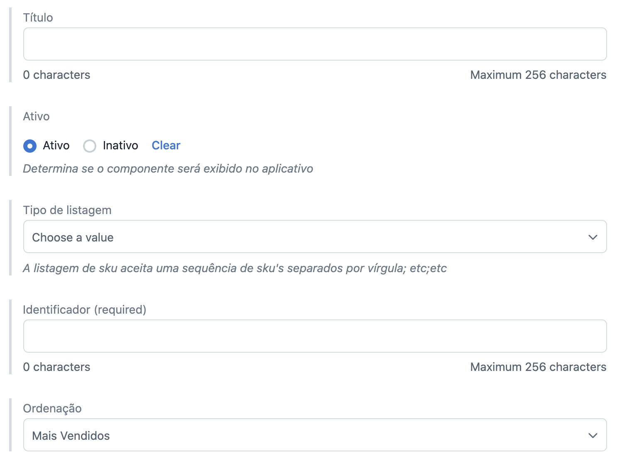Click the chevron arrow on Mais Vendidos
Viewport: 622px width, 468px height.
(x=593, y=436)
